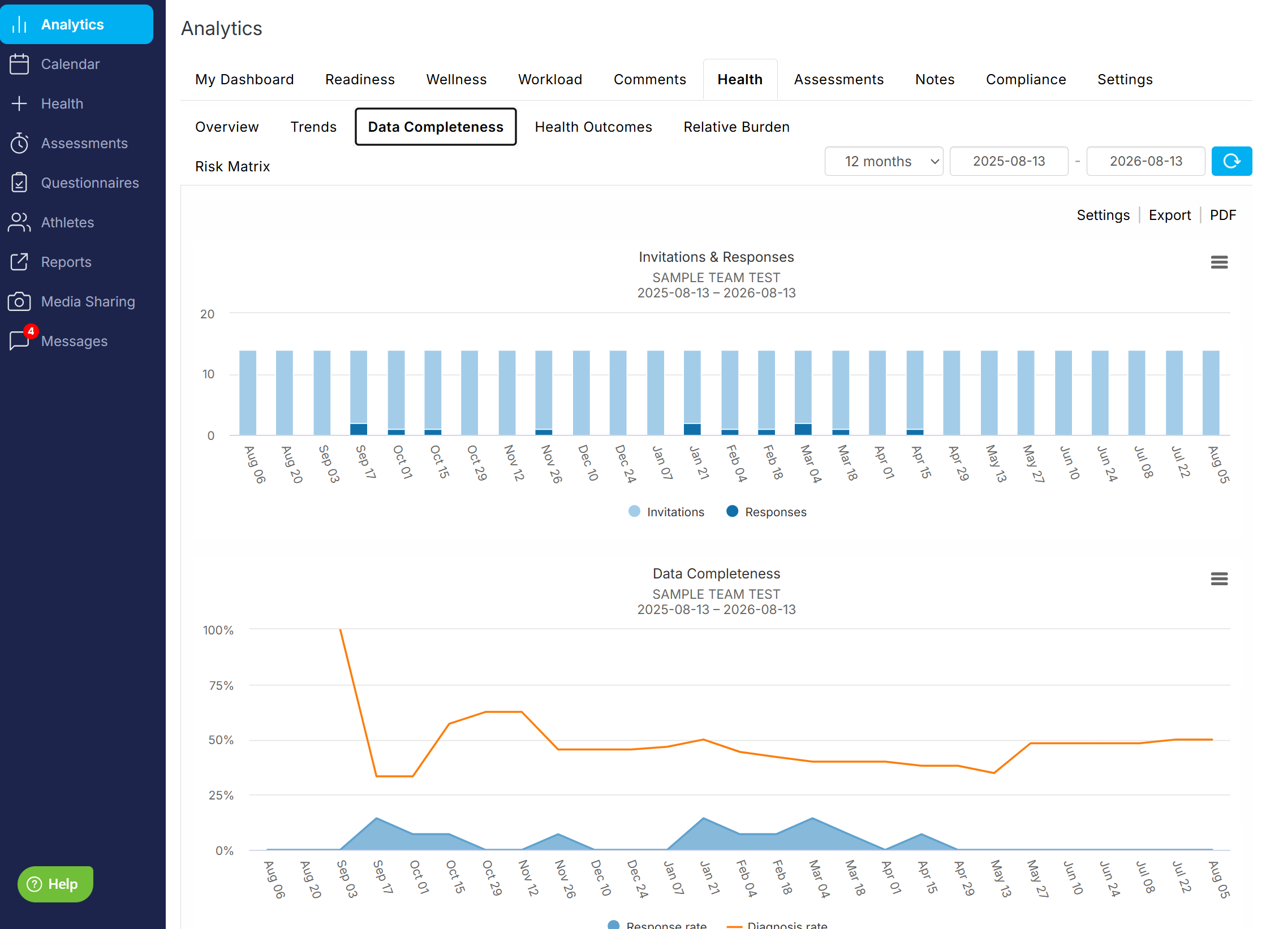Toggle Response rate series in legend
1266x929 pixels.
click(657, 924)
